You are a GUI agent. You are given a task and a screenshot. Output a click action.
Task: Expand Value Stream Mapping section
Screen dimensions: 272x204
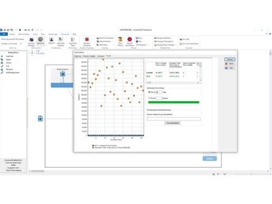[x=13, y=170]
